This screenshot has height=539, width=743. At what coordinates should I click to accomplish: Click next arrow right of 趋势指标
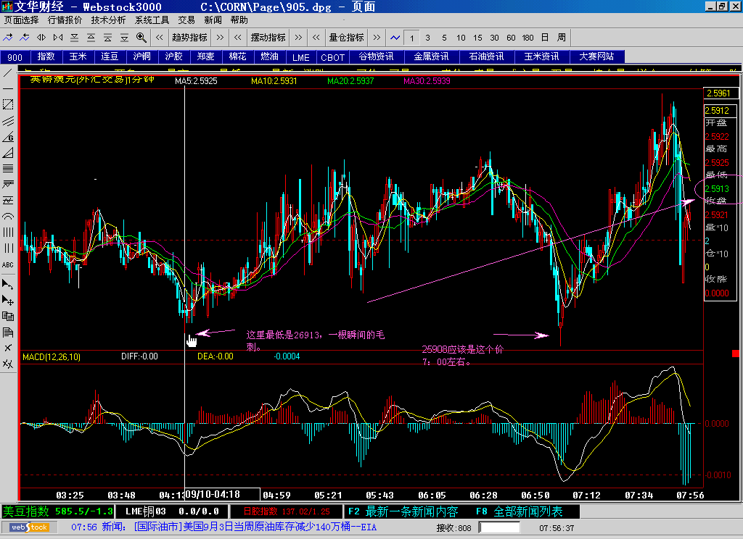(x=220, y=38)
